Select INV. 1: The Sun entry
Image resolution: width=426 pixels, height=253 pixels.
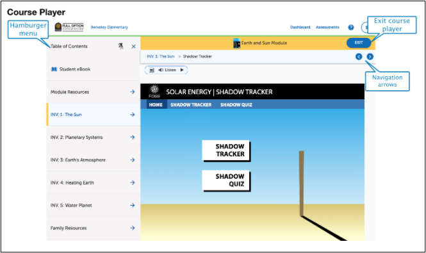click(x=93, y=115)
